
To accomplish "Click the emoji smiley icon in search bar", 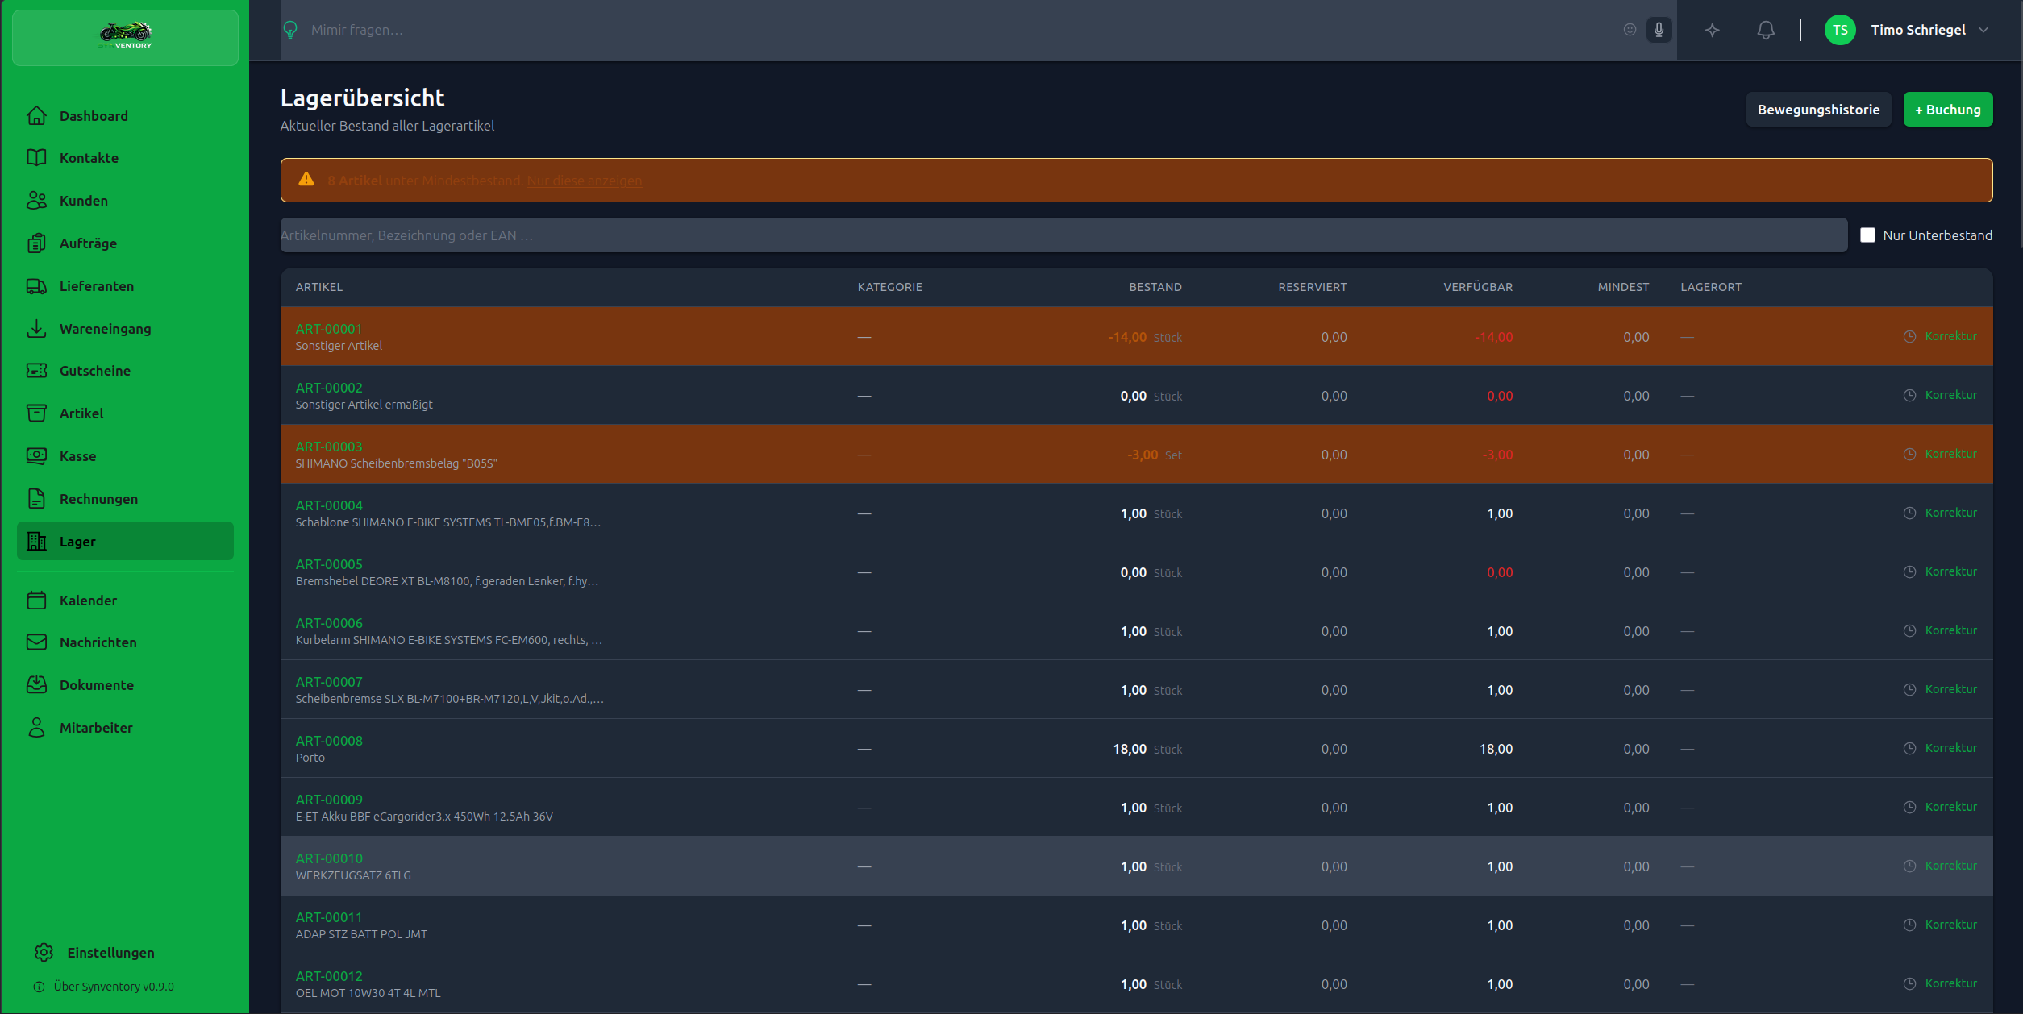I will point(1630,30).
